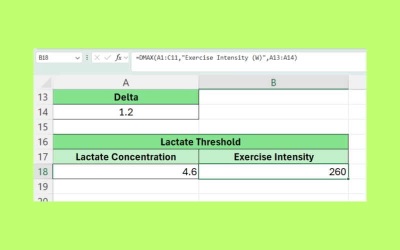Select the row 18 header
Screen dimensions: 400x250
coord(43,172)
